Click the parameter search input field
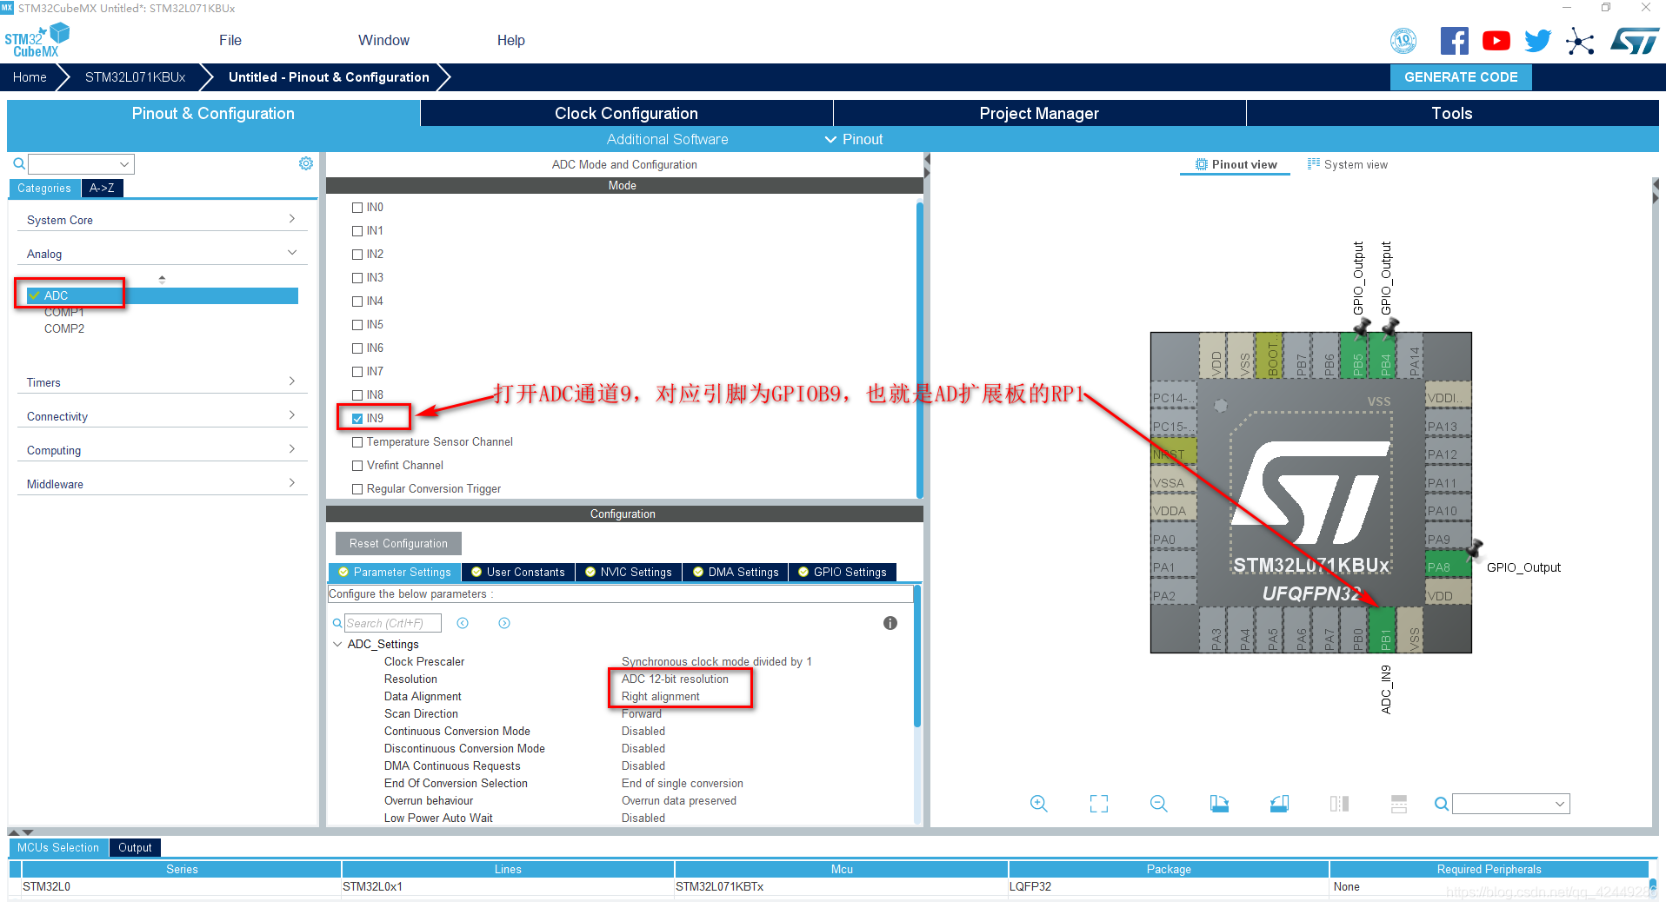The image size is (1666, 908). coord(393,623)
